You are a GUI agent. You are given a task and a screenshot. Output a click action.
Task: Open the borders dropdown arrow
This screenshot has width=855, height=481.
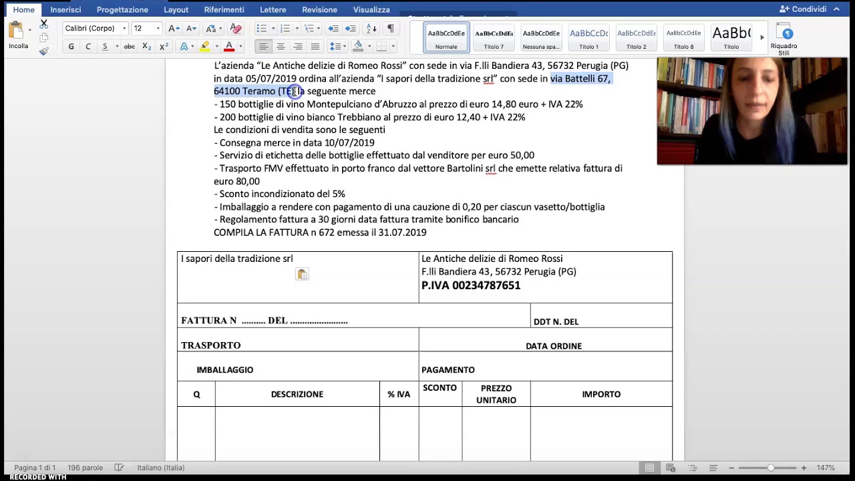pos(393,46)
